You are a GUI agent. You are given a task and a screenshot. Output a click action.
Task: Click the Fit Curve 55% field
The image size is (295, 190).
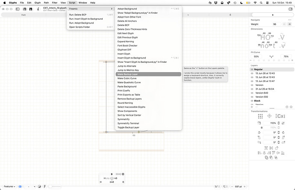(257, 56)
